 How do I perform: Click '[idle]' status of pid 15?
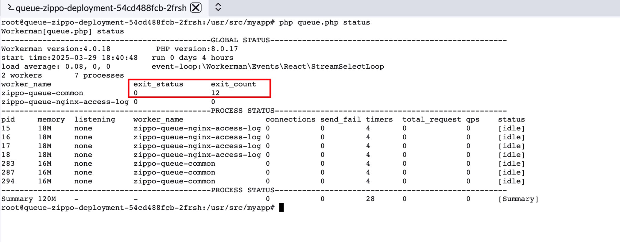[x=511, y=128]
